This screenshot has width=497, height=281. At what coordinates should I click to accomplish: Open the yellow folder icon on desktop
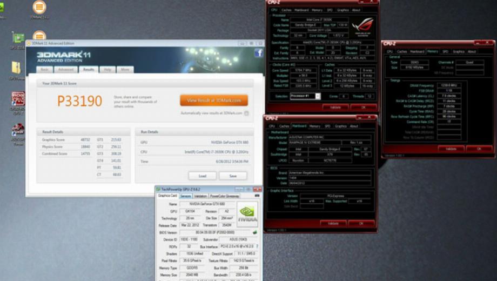(x=16, y=68)
